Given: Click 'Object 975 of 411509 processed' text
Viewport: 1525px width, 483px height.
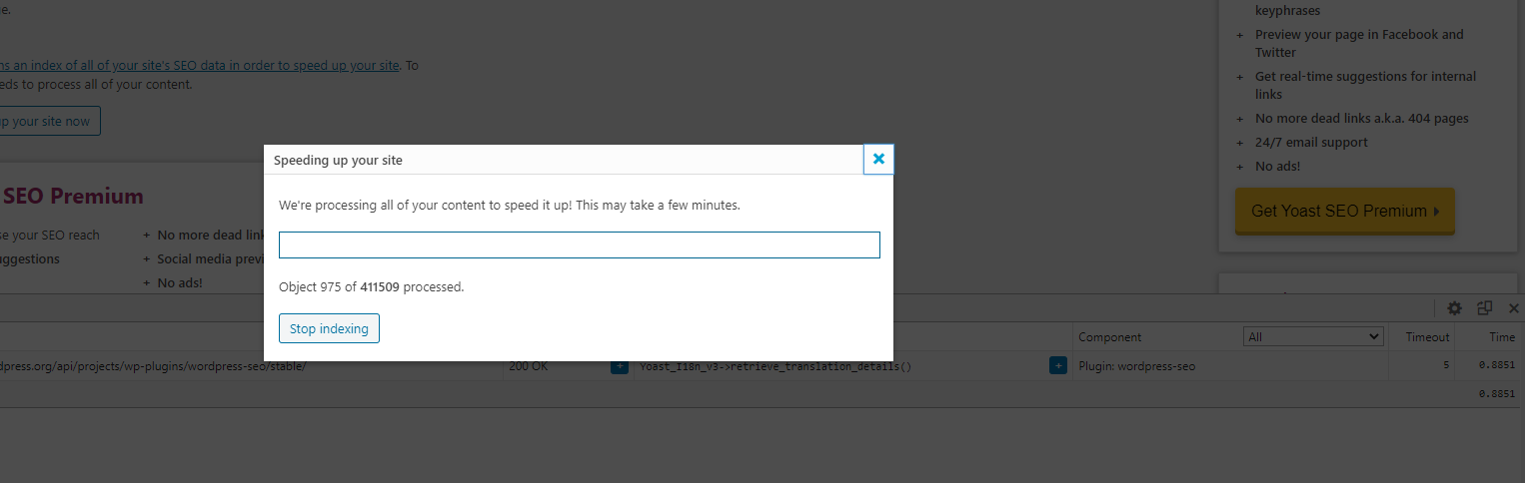Looking at the screenshot, I should coord(372,287).
